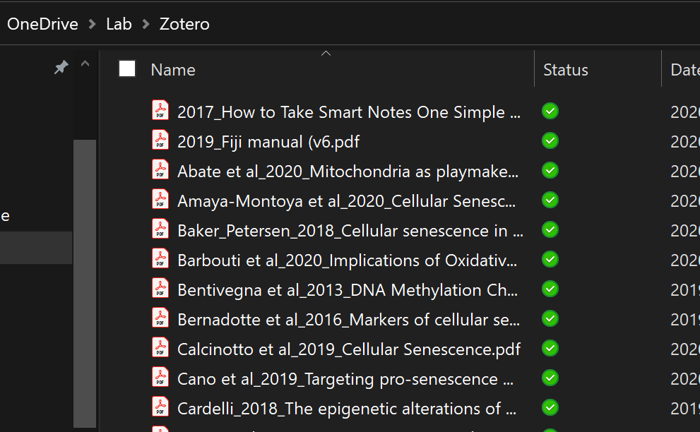700x432 pixels.
Task: Click sync status checkmark for Barbouti et al_2020
Action: (550, 259)
